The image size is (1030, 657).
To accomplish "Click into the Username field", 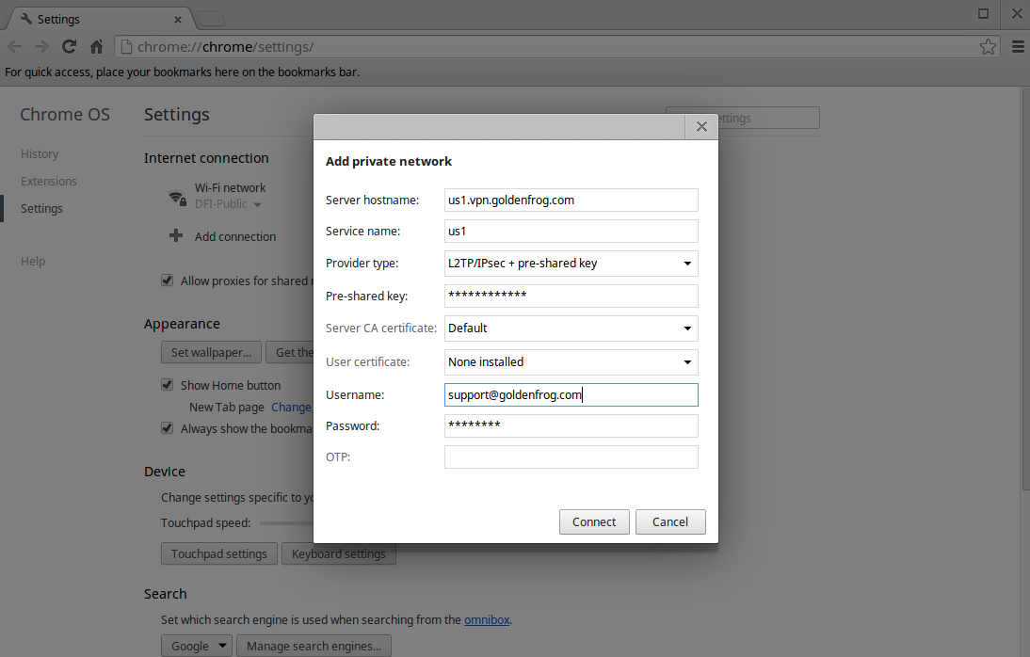I will tap(571, 394).
